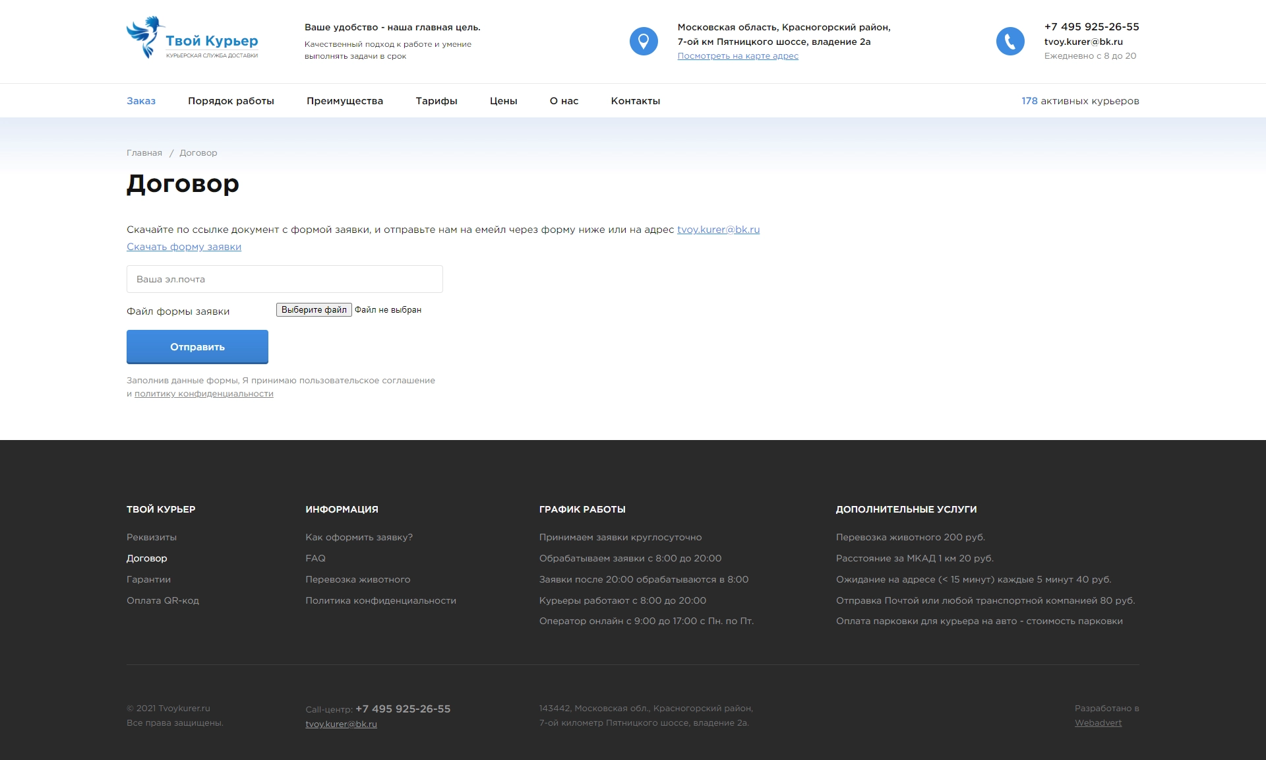
Task: Click the Выберите файл button
Action: pyautogui.click(x=314, y=310)
